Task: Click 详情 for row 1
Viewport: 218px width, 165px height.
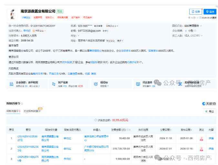Action: [211, 138]
